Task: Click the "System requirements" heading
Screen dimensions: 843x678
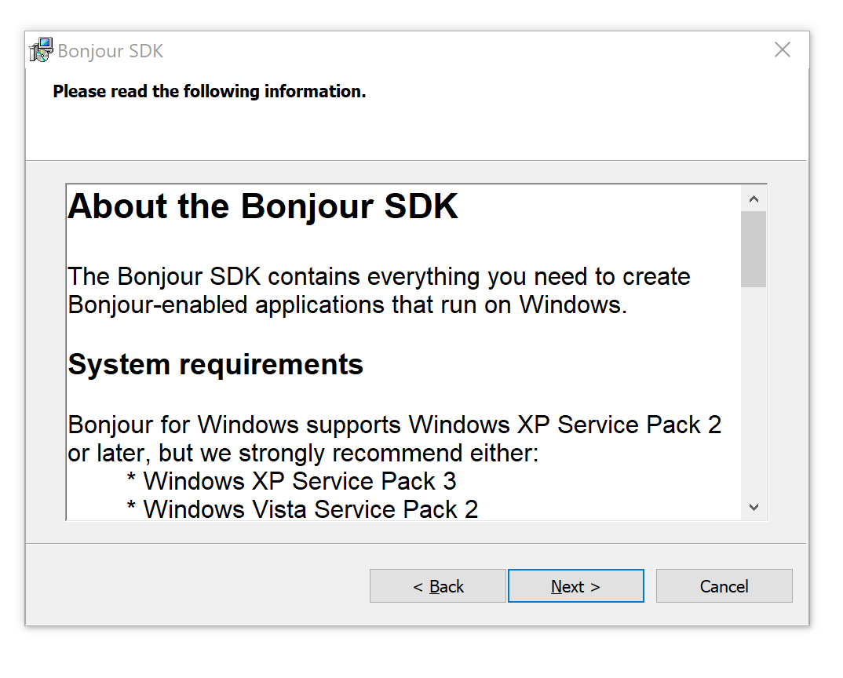Action: (216, 365)
